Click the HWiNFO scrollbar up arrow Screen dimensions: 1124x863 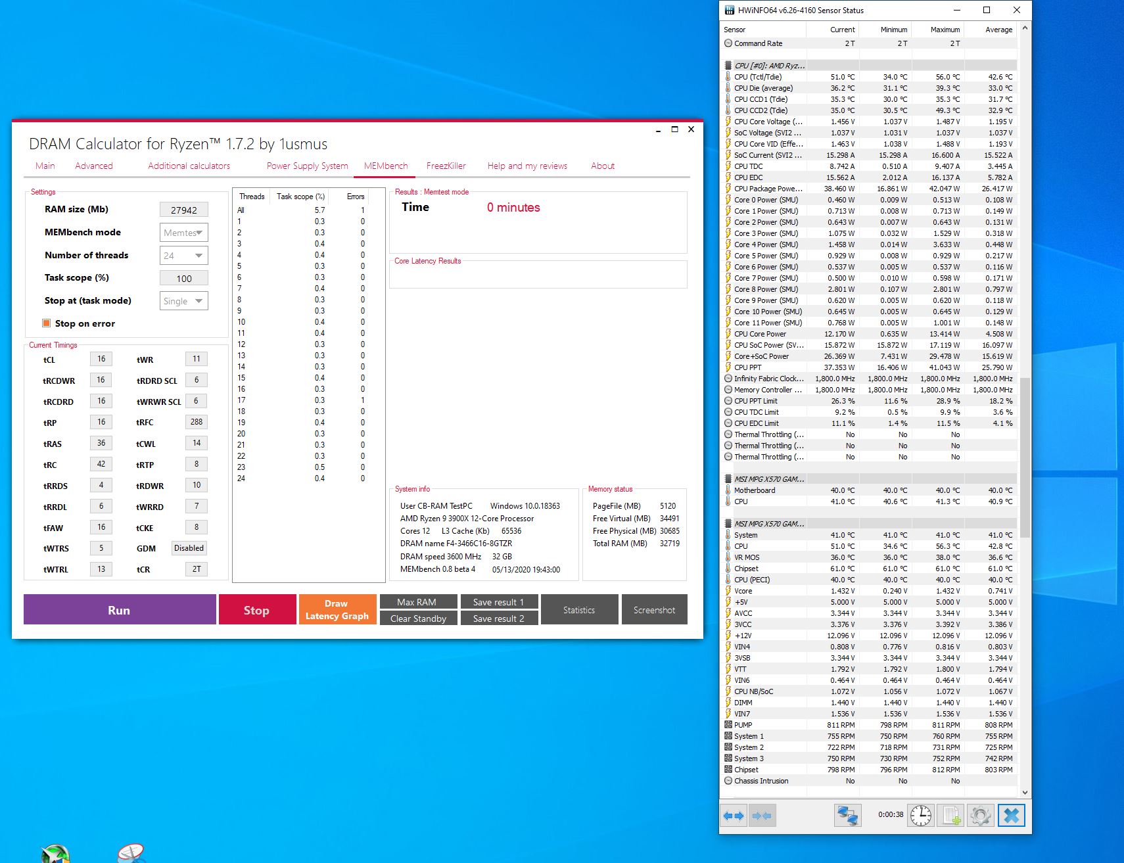(x=1024, y=29)
